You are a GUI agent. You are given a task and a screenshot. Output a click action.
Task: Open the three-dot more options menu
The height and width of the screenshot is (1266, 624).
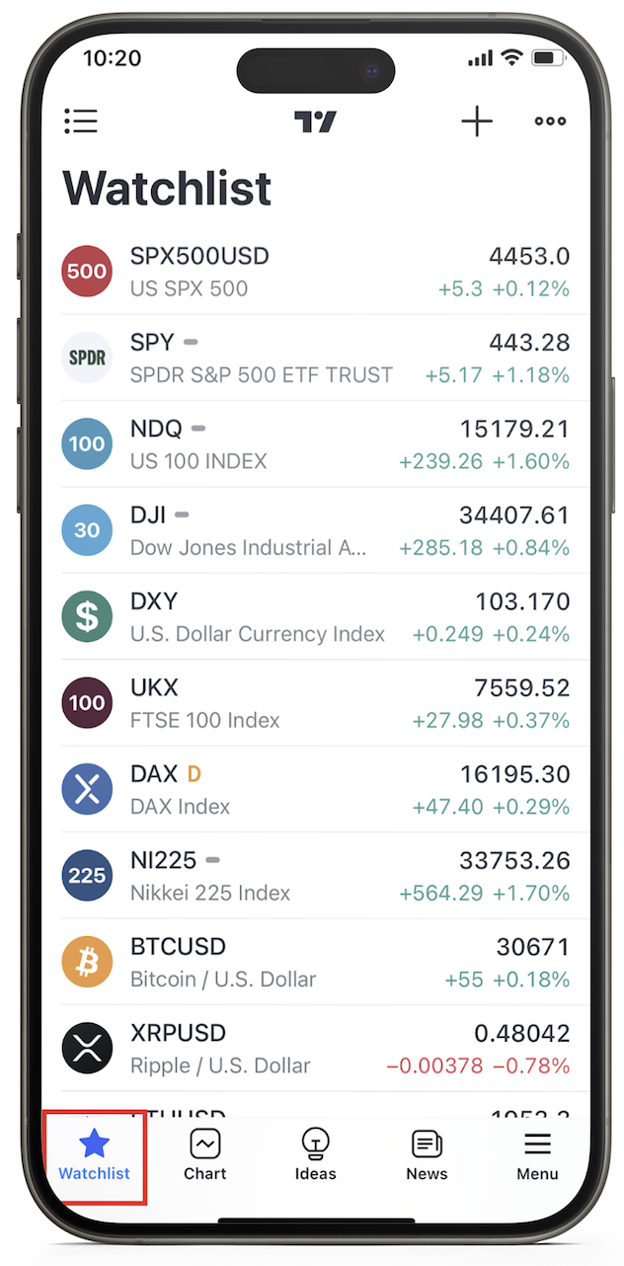point(550,121)
